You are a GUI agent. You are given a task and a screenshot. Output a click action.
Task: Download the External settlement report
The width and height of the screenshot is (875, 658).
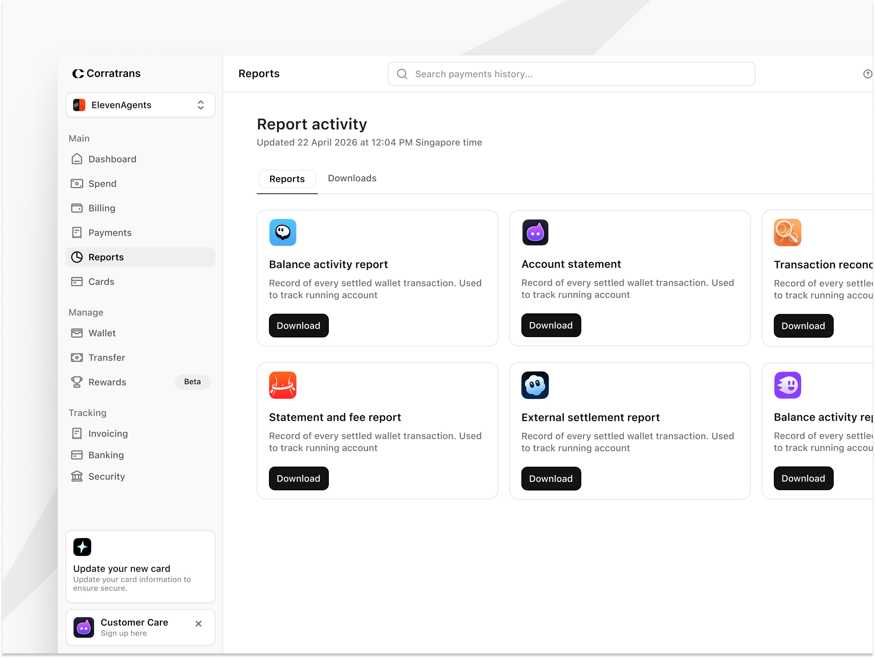[551, 478]
